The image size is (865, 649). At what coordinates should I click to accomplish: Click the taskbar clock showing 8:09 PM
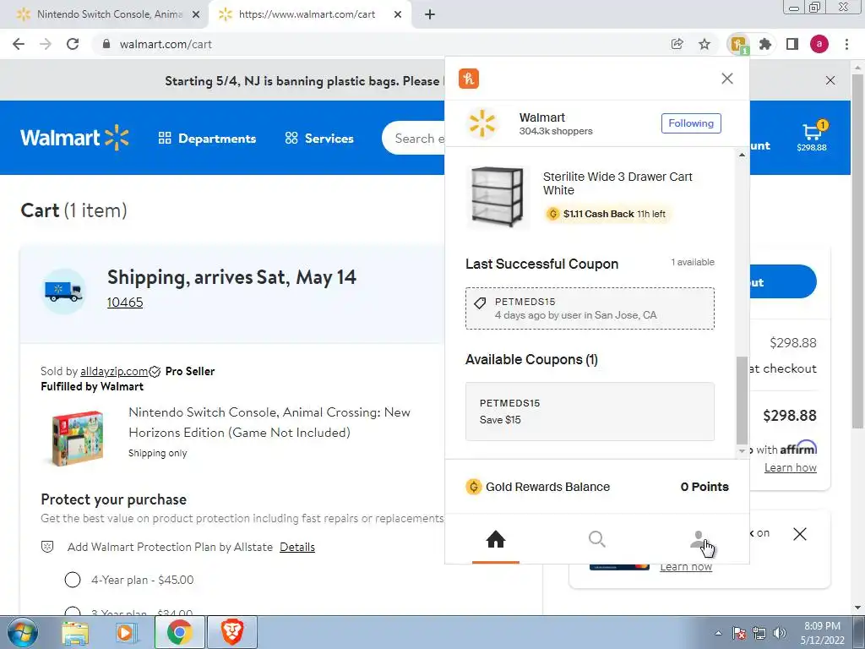pos(822,633)
